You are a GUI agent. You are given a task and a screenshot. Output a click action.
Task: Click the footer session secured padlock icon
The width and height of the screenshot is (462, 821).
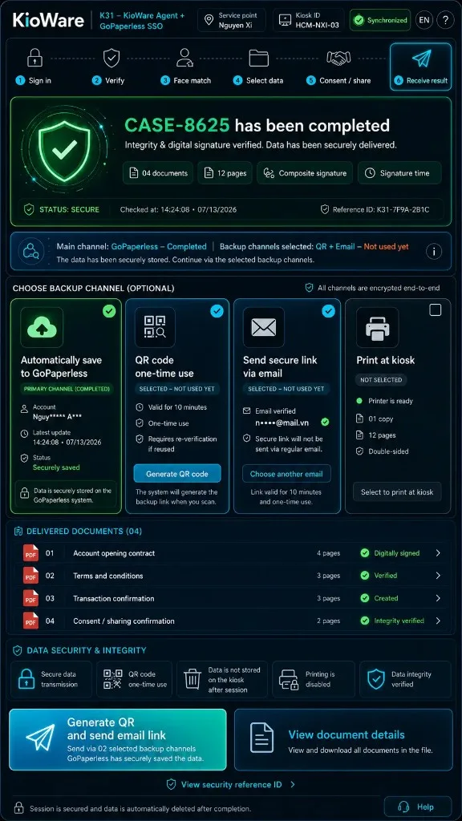(18, 808)
